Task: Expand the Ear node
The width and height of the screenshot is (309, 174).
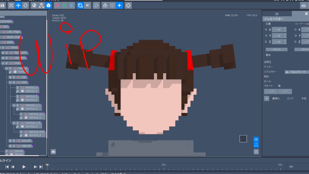Action: 10,77
